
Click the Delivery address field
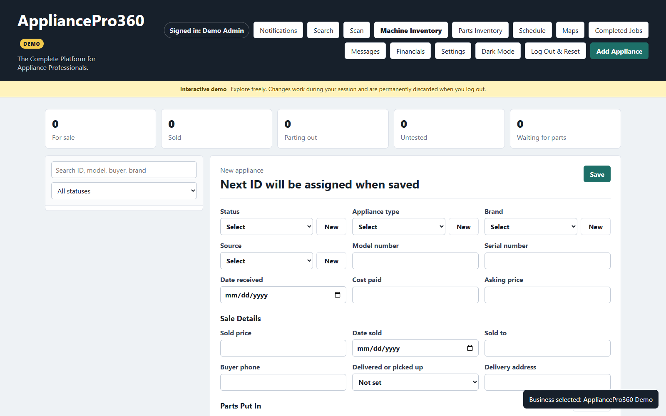547,382
